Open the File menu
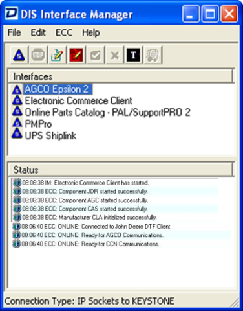Viewport: 243px width, 311px height. point(14,32)
